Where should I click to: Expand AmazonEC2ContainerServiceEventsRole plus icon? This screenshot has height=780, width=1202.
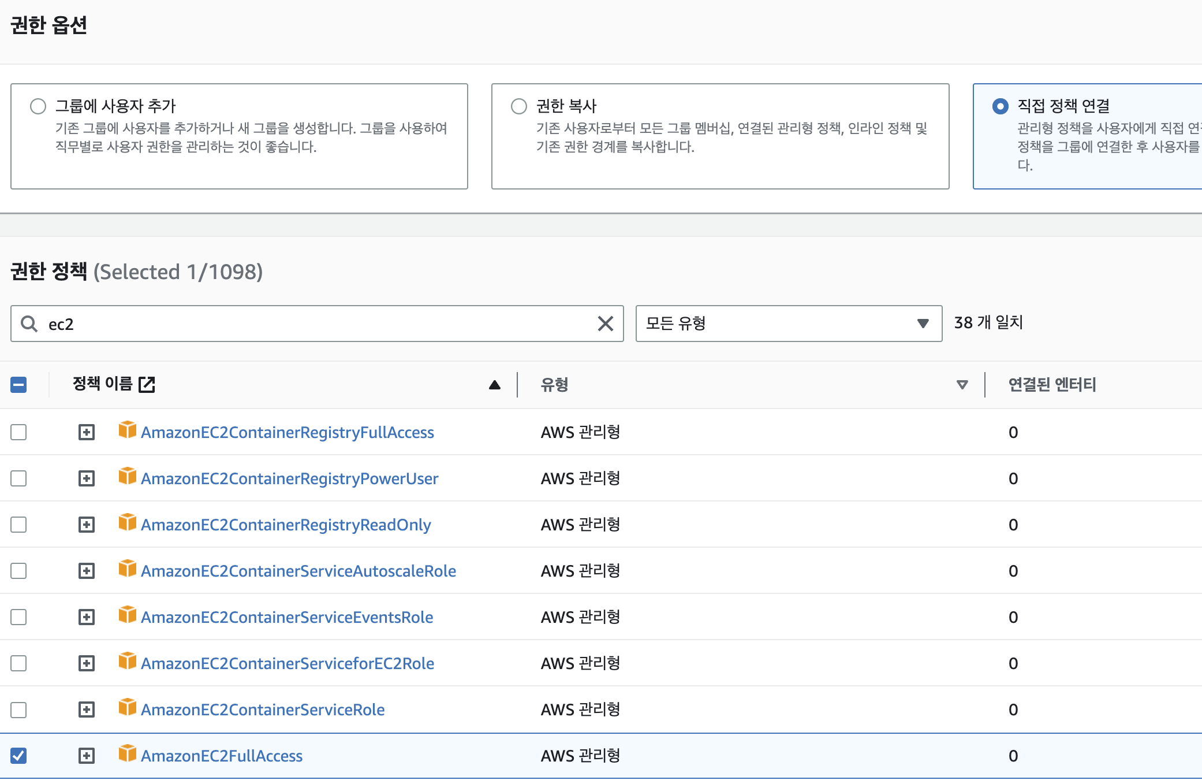(87, 617)
